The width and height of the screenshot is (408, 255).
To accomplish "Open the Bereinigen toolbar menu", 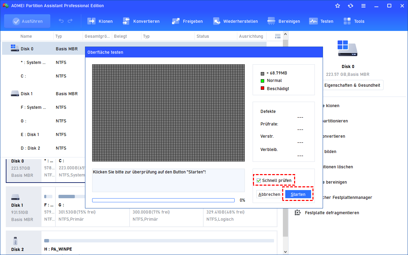I will tap(284, 21).
